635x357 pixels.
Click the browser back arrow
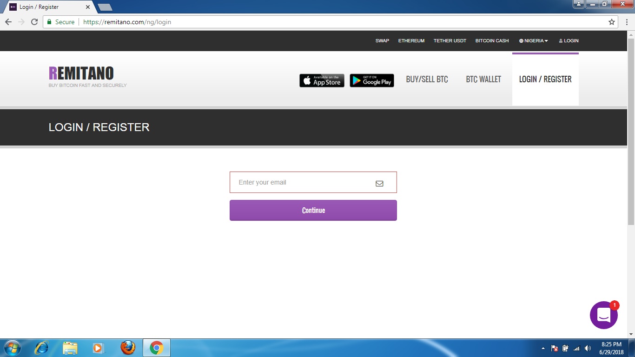click(8, 22)
